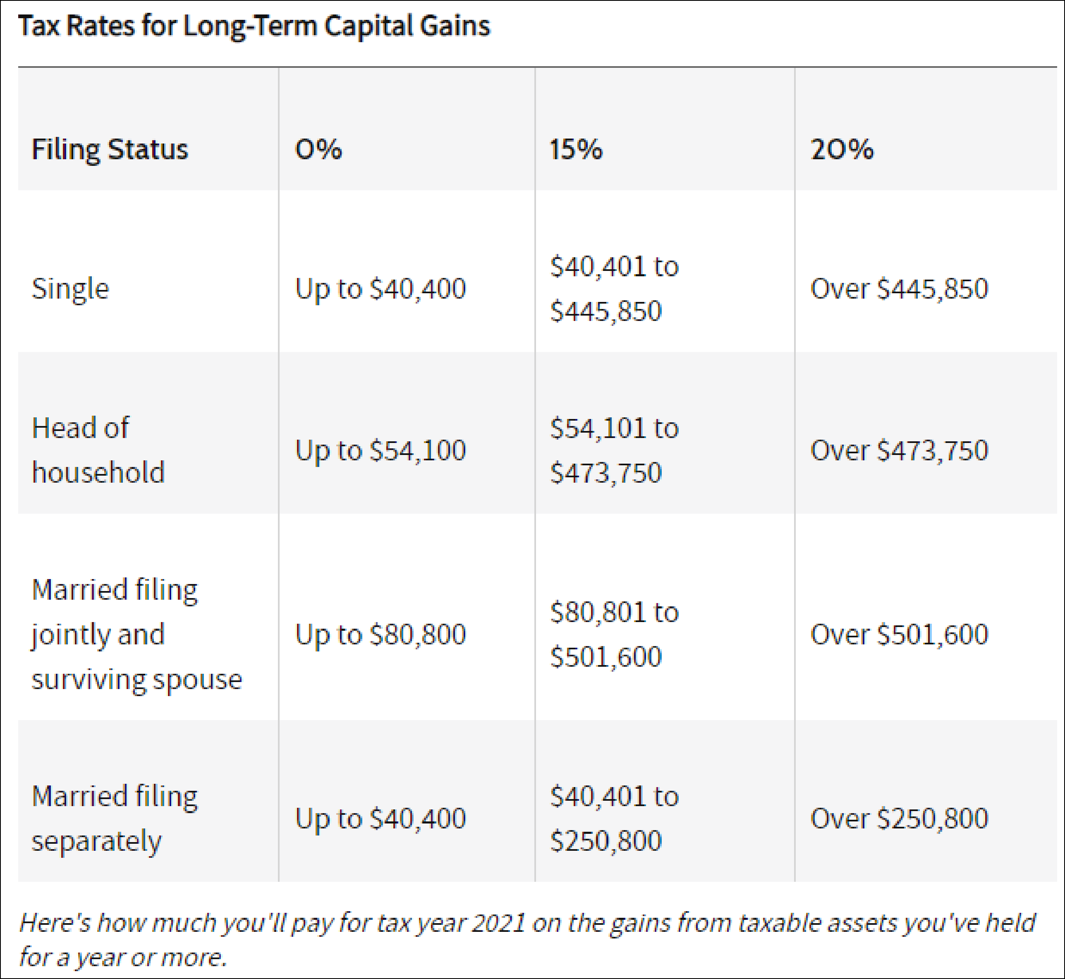
Task: Select the 'Over $250,800' cell
Action: (x=899, y=819)
